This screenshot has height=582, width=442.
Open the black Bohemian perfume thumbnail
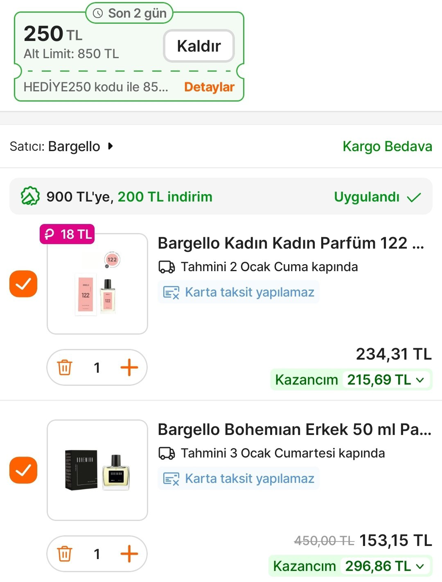click(x=97, y=470)
